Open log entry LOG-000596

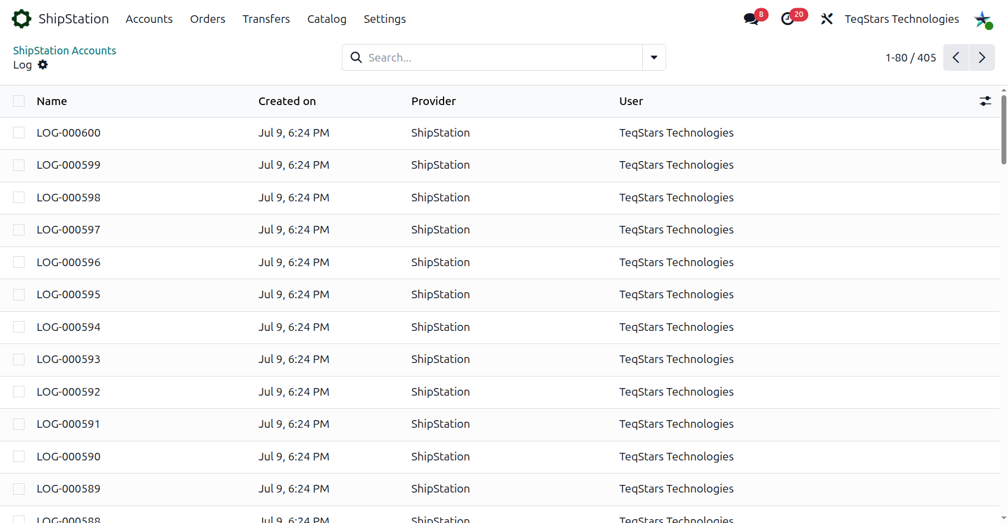pyautogui.click(x=69, y=262)
